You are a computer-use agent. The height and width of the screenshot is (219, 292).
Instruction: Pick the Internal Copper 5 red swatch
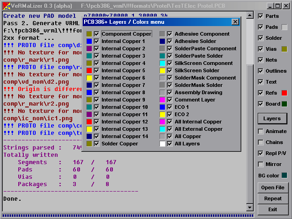point(89,70)
